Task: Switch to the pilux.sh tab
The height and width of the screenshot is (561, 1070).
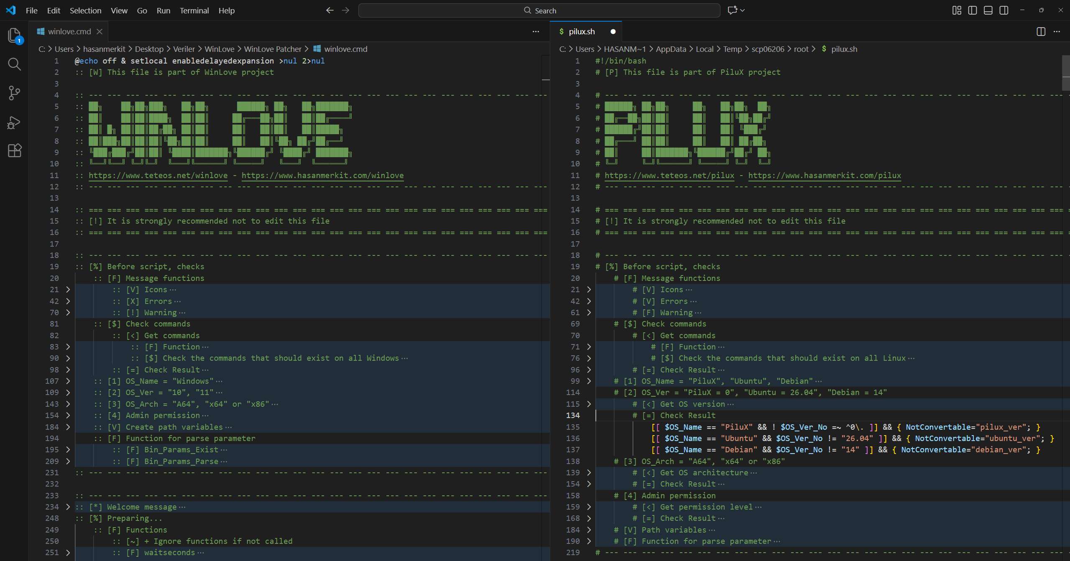Action: pyautogui.click(x=586, y=32)
